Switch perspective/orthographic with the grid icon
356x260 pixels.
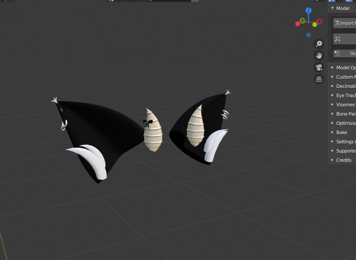319,79
